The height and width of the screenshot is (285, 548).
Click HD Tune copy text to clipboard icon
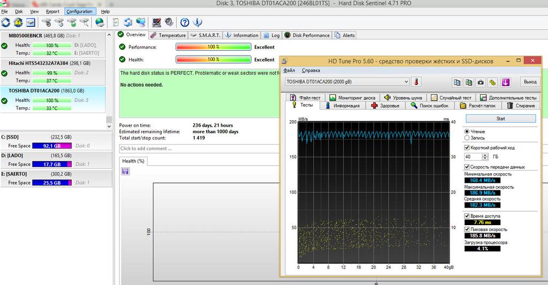click(x=457, y=82)
